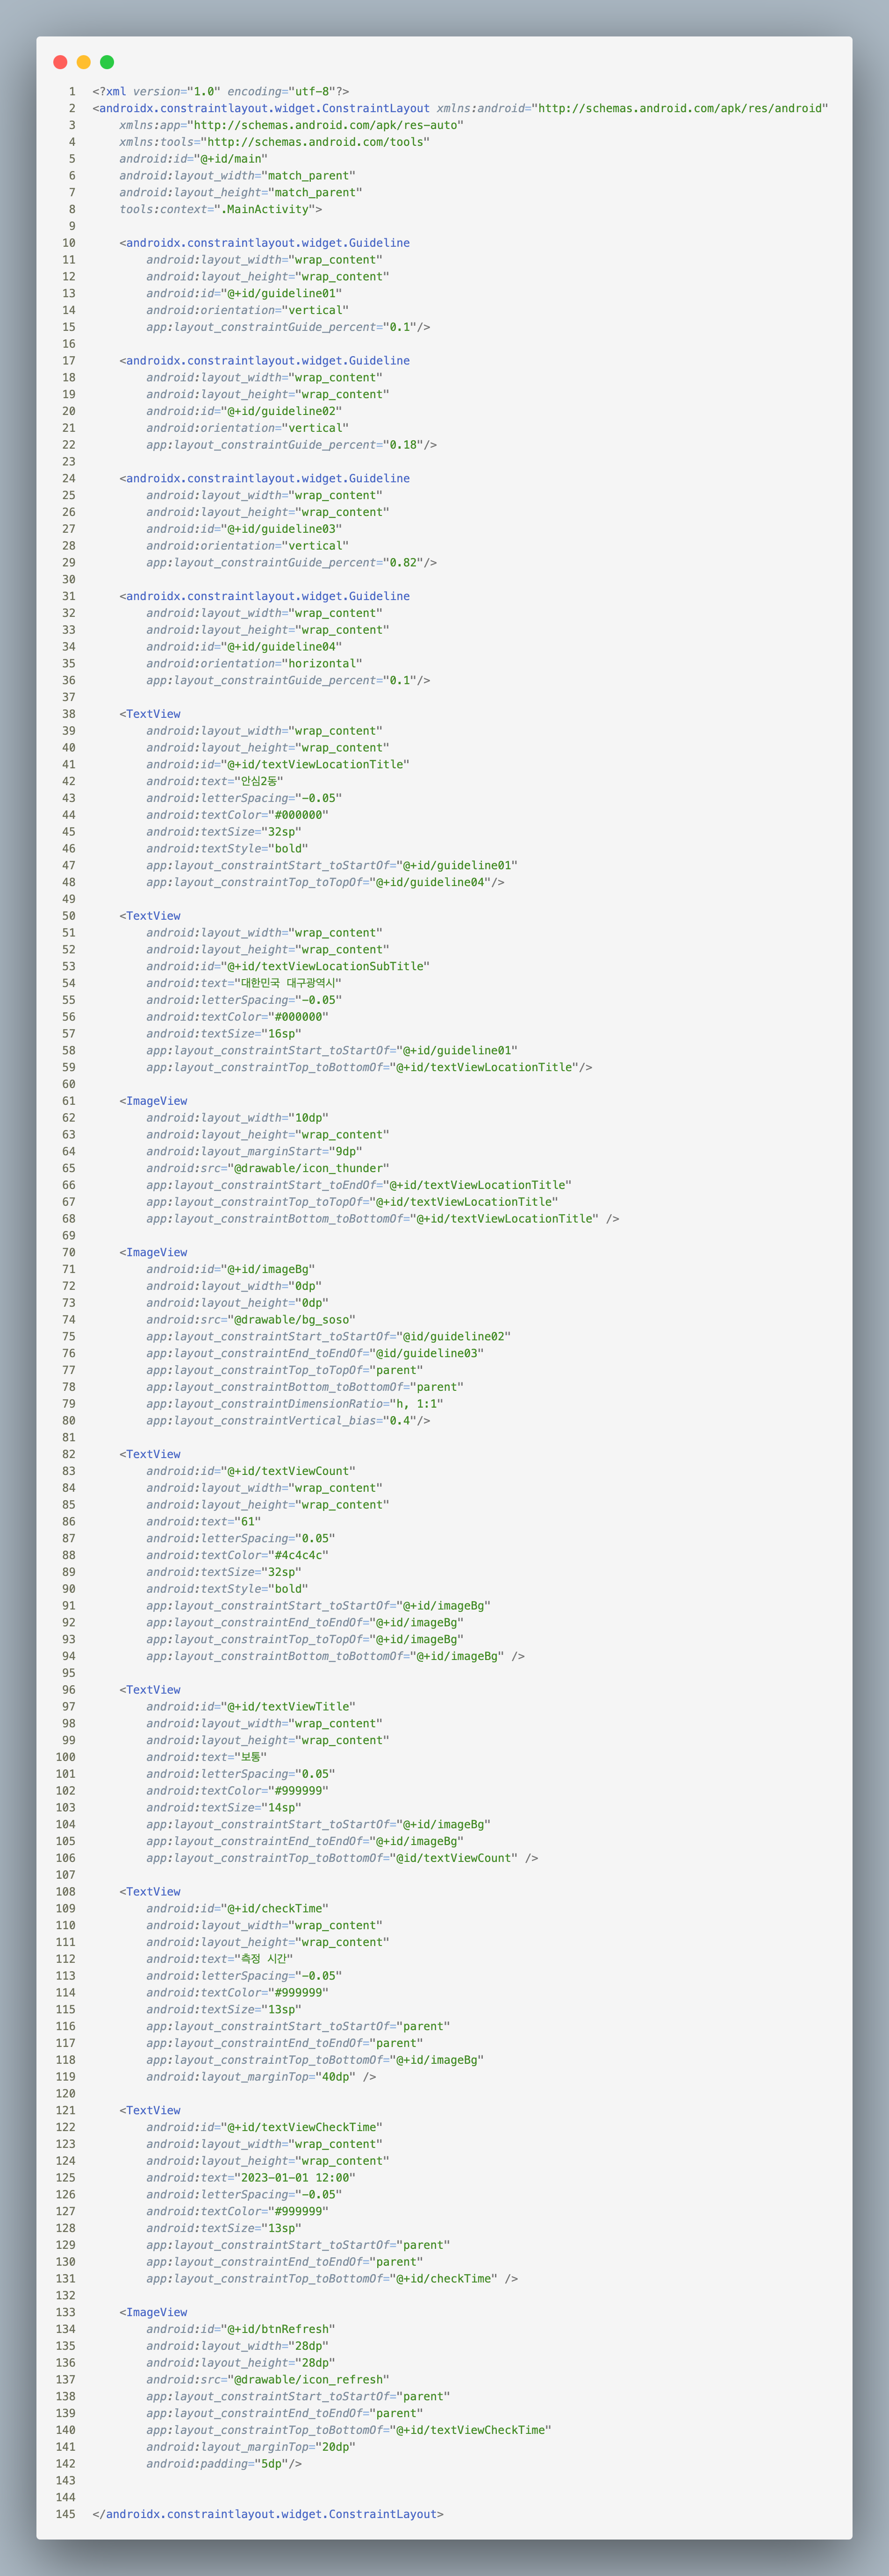Click the yellow minimize dot
The height and width of the screenshot is (2576, 889).
[x=84, y=62]
